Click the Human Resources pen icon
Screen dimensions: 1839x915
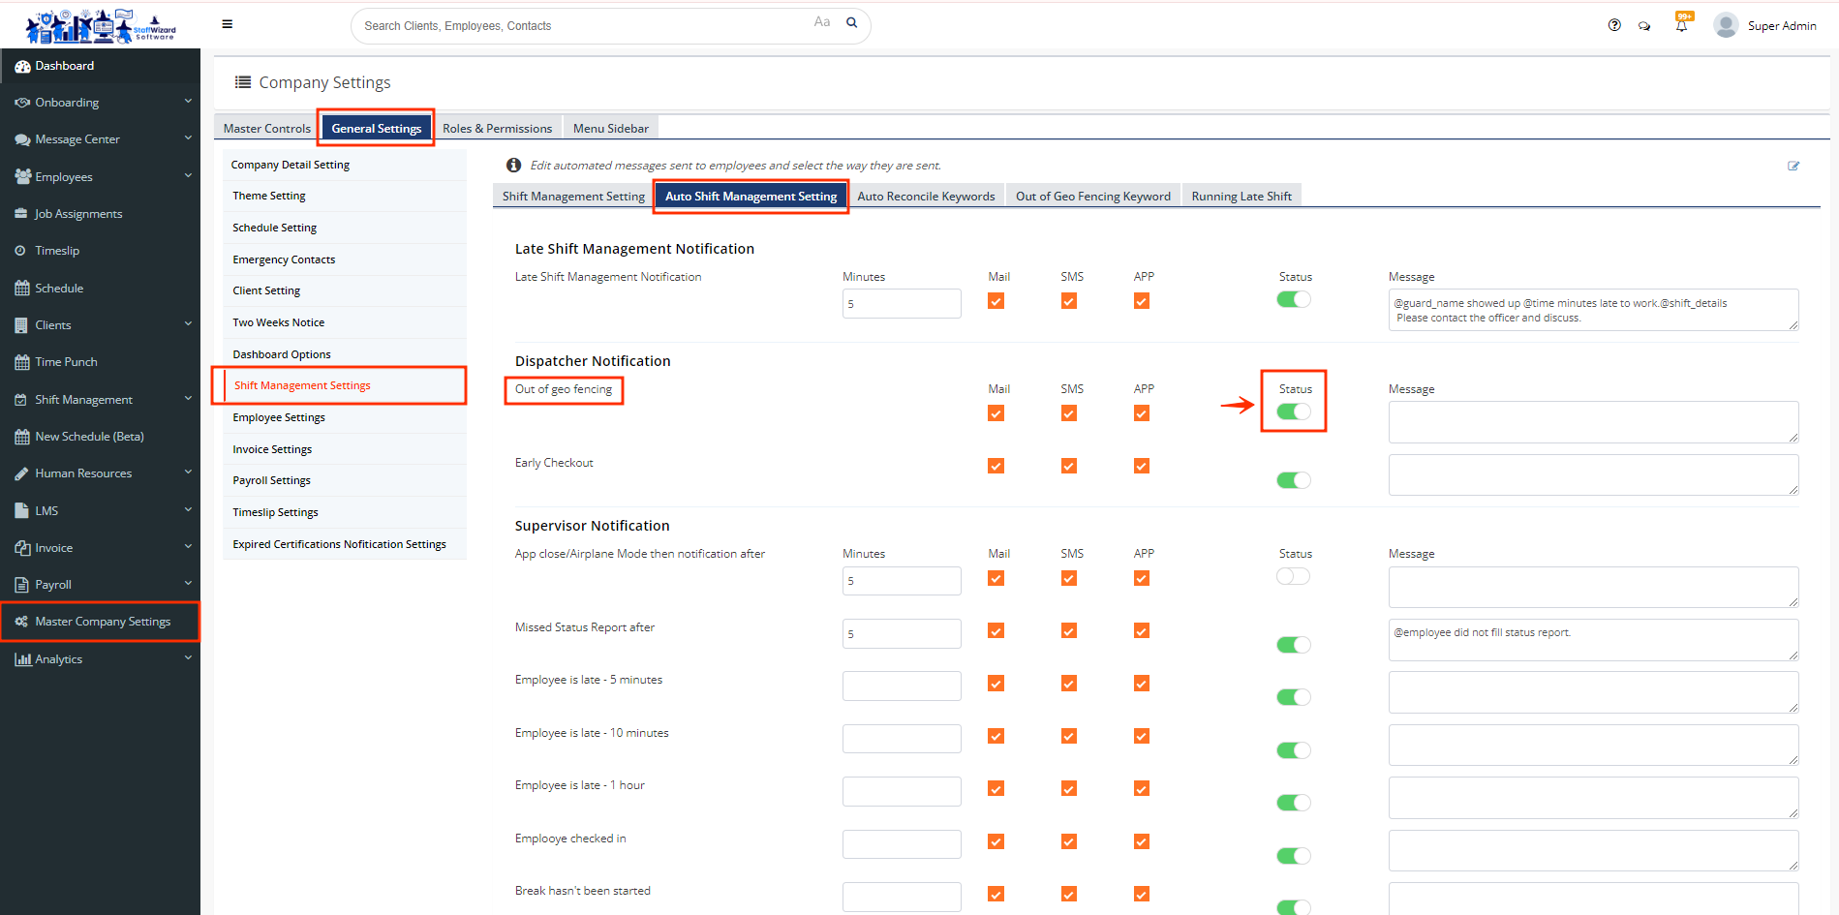point(21,473)
